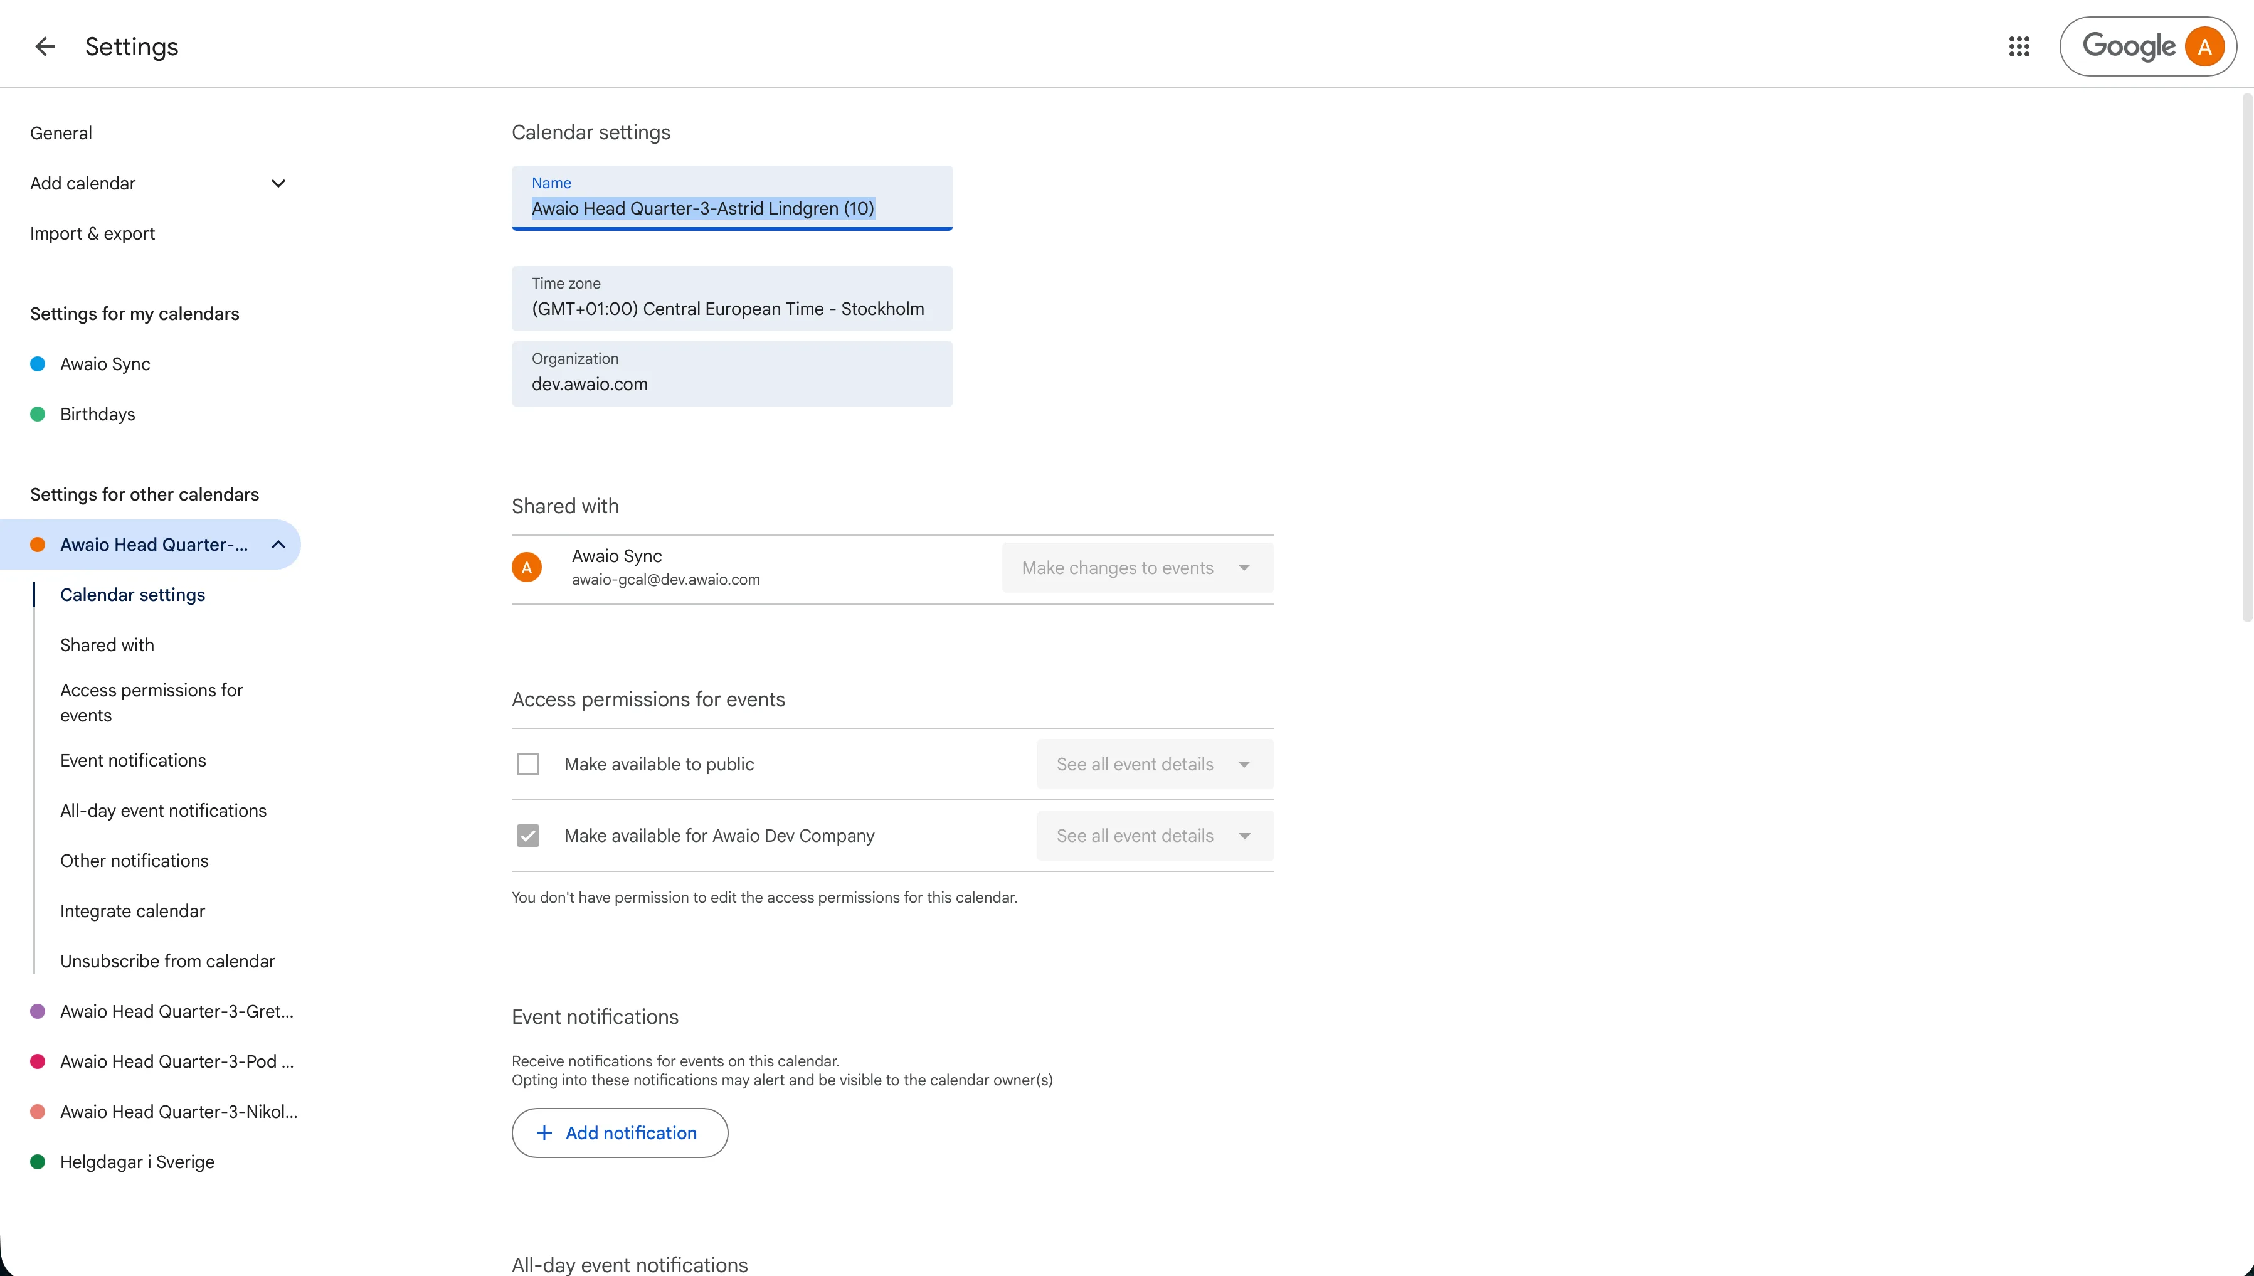Click the salmon dot of Awaio Head Quarter-3-Nikol
The image size is (2254, 1276).
click(x=38, y=1112)
